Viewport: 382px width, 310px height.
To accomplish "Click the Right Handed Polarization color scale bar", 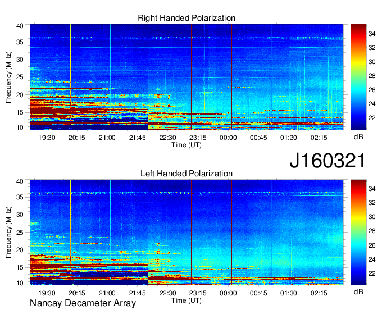I will [x=358, y=77].
